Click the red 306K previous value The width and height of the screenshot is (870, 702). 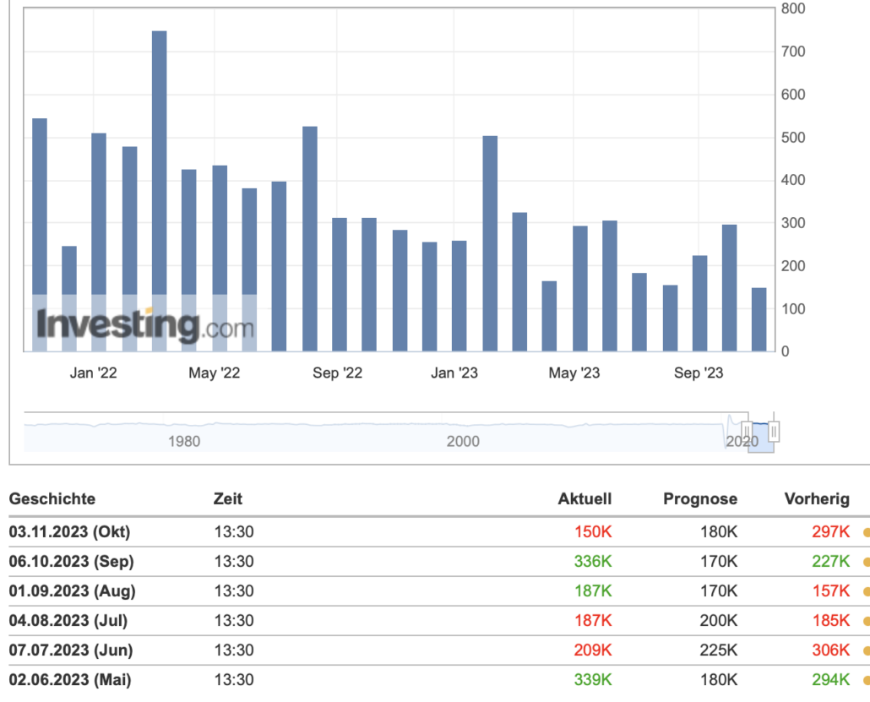point(830,650)
